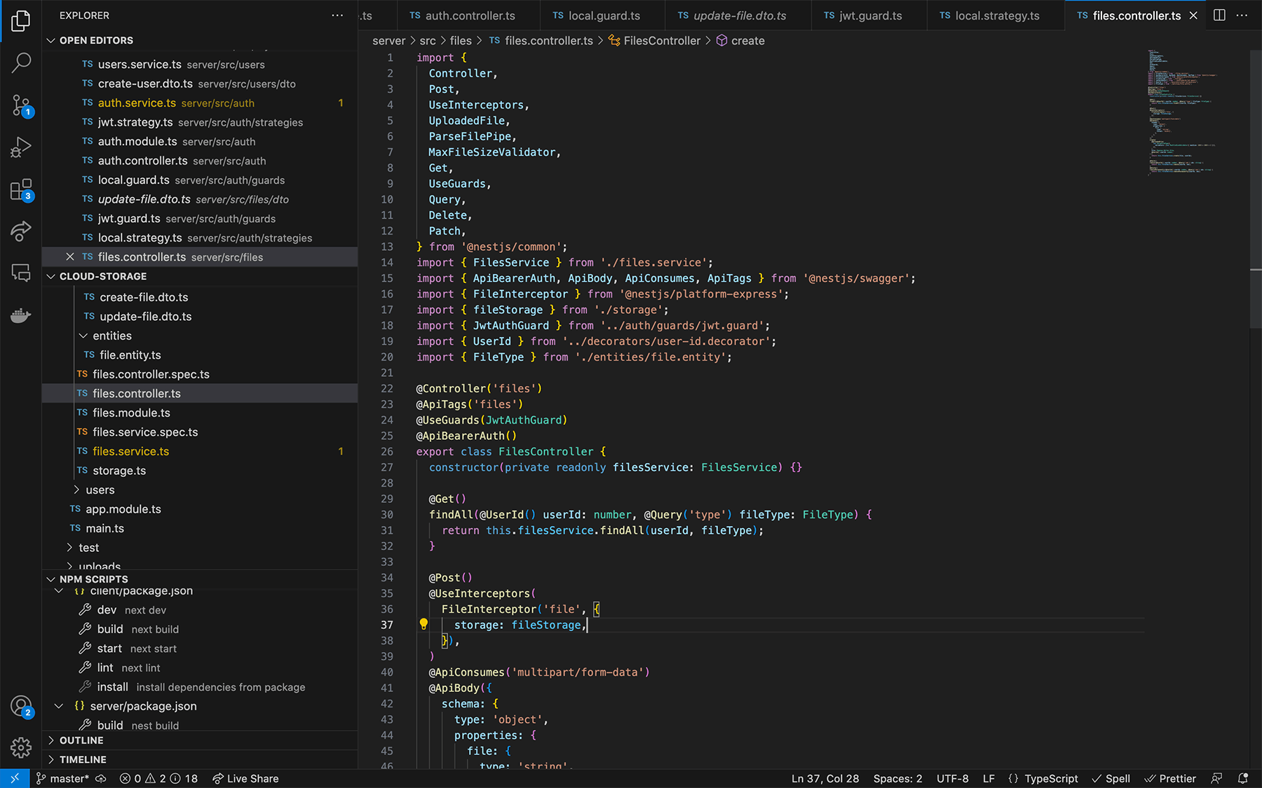The height and width of the screenshot is (788, 1262).
Task: Click the Synchronize Changes cloud icon
Action: click(x=102, y=778)
